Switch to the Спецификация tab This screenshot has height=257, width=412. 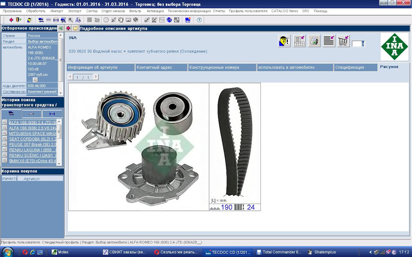[349, 67]
